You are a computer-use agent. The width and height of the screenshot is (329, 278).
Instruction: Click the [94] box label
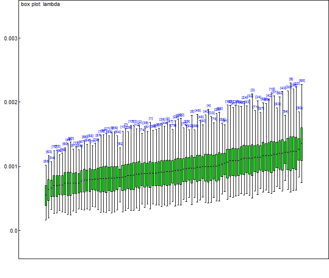[x=286, y=112]
